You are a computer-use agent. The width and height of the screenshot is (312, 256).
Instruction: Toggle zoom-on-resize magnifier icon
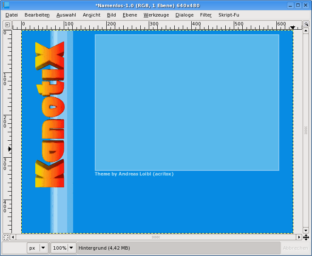tap(306, 24)
